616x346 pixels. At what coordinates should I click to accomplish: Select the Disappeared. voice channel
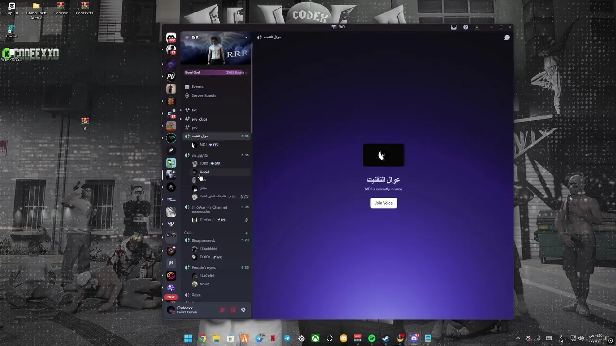click(x=216, y=240)
